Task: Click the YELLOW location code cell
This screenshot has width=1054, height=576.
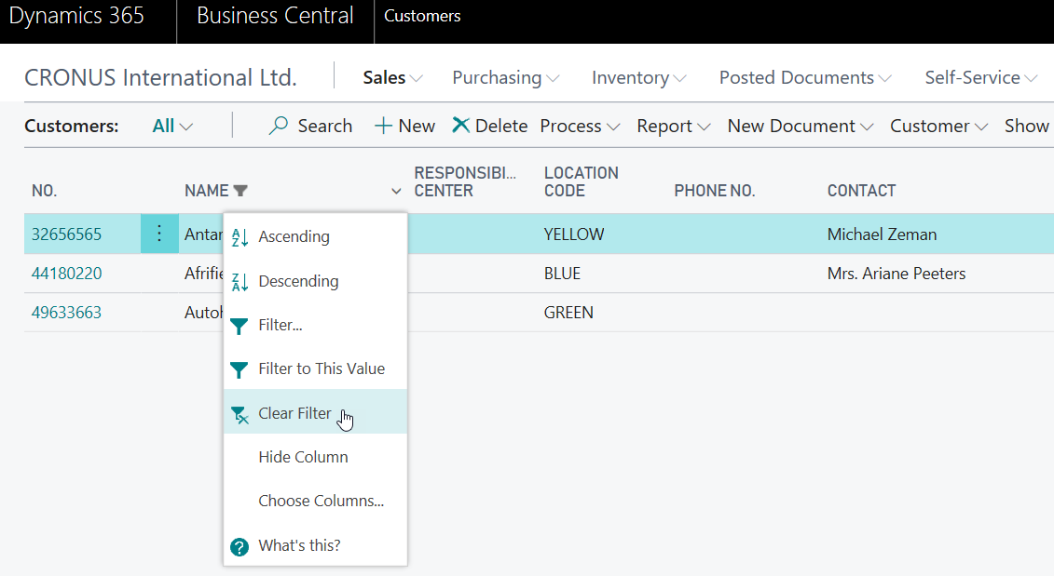Action: [574, 234]
